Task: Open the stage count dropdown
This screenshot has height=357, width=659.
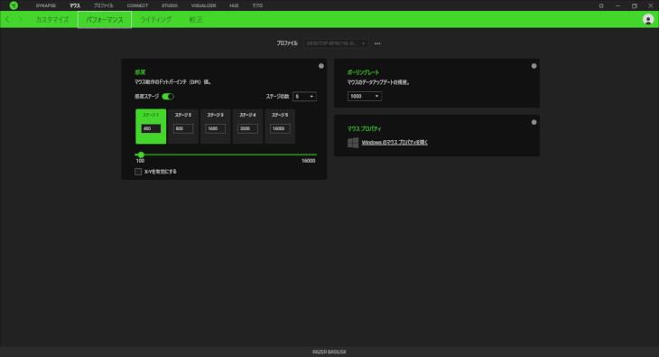Action: 304,97
